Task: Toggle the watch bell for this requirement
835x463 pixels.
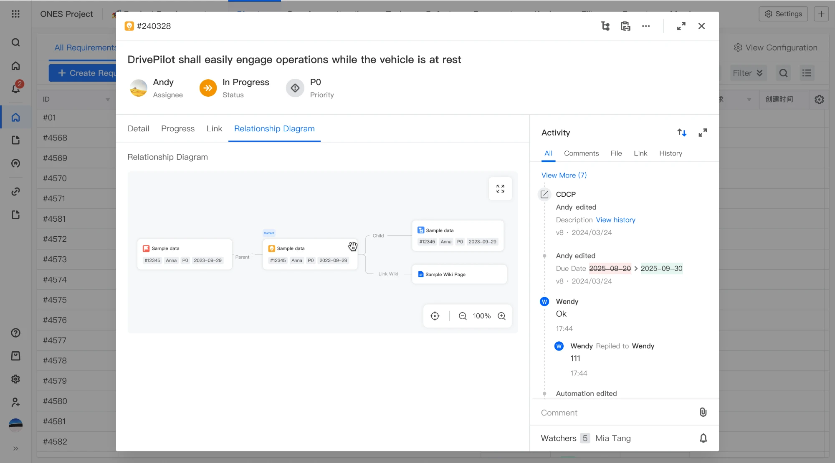Action: (703, 438)
